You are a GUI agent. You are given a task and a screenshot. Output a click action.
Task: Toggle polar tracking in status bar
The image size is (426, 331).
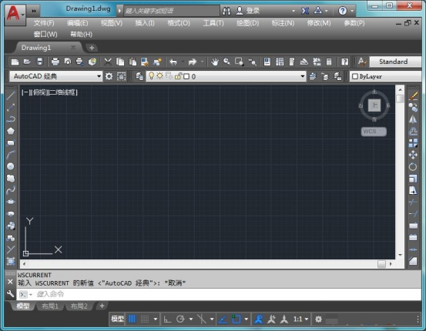click(x=180, y=319)
